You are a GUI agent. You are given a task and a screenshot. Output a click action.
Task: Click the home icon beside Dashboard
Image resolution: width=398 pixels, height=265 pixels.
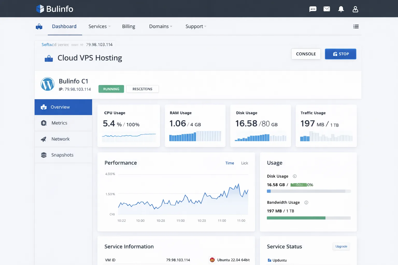click(39, 26)
